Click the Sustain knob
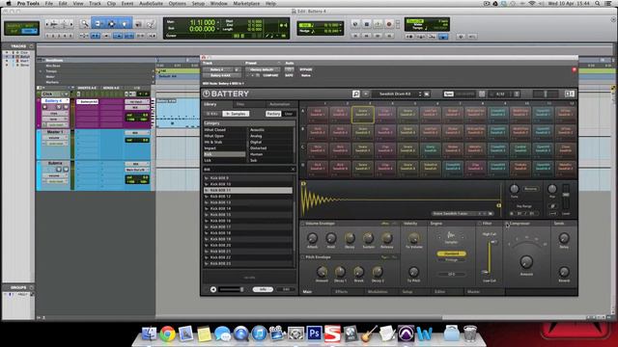The height and width of the screenshot is (347, 618). tap(368, 238)
